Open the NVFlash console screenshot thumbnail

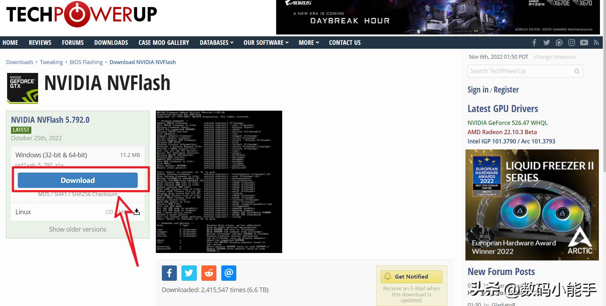click(x=219, y=182)
